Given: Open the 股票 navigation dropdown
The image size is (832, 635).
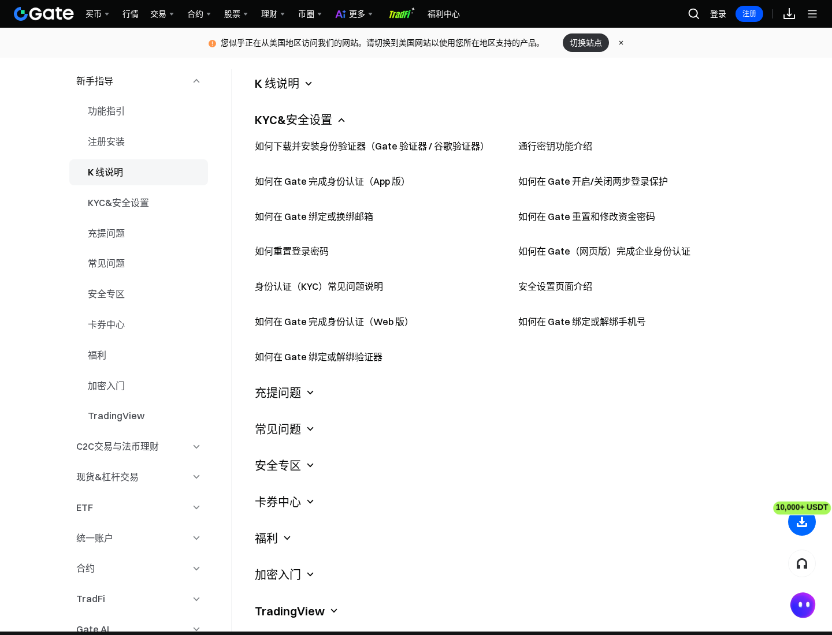Looking at the screenshot, I should (x=236, y=14).
